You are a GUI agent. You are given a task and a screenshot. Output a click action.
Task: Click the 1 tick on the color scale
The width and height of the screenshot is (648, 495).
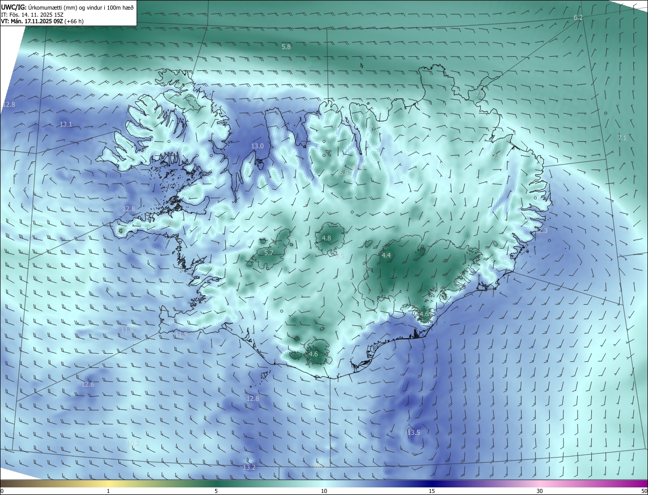coord(108,491)
